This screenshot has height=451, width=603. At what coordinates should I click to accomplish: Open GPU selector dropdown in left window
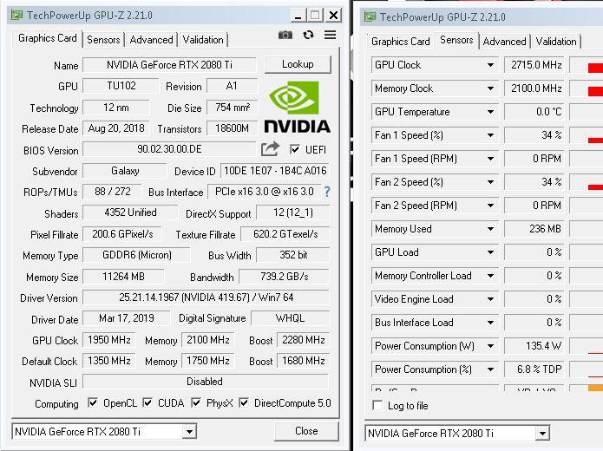189,431
